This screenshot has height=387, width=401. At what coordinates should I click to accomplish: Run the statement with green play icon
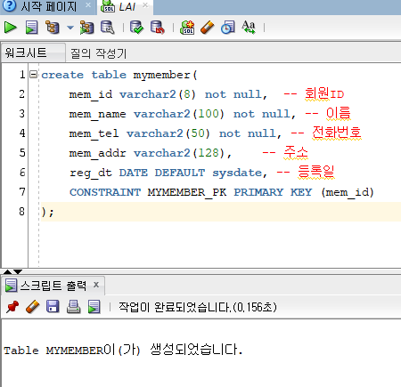tap(11, 28)
